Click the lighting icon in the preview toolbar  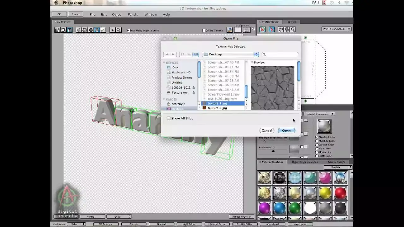(63, 30)
